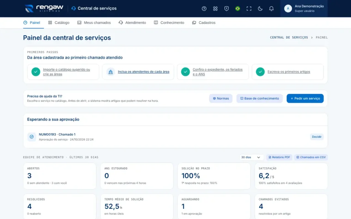This screenshot has height=219, width=351.
Task: Click the attendants people icon in Primeiros passos
Action: tap(111, 72)
